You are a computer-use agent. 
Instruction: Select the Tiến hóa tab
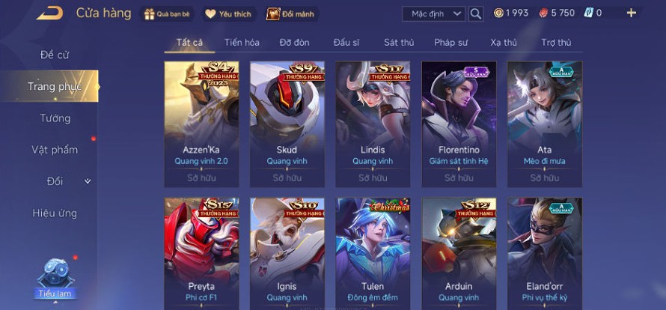point(242,43)
